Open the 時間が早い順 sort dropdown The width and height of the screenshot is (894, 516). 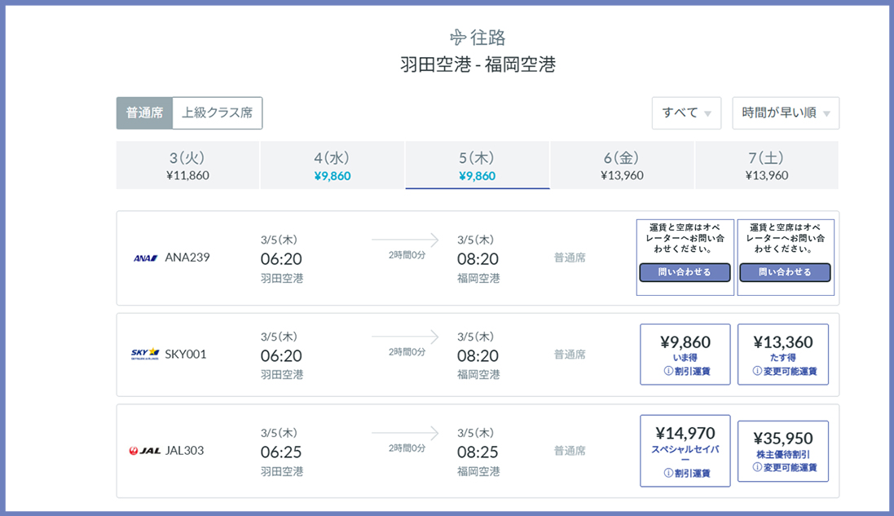pyautogui.click(x=786, y=113)
